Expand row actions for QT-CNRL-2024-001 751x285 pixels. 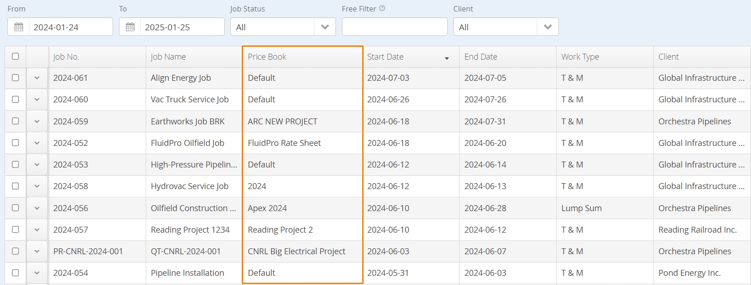pyautogui.click(x=37, y=251)
